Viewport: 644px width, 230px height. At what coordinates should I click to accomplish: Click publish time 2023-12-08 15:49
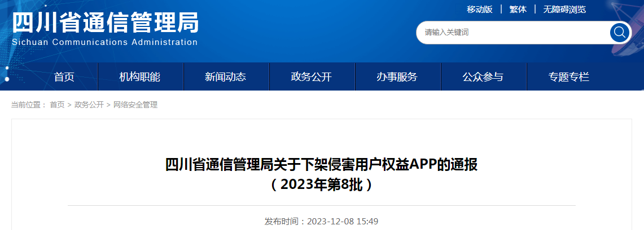pos(343,222)
